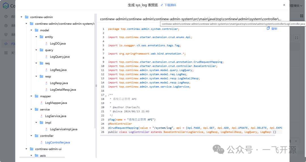Collapse the service folder arrow
Viewport: 306px width, 162px height.
31,109
